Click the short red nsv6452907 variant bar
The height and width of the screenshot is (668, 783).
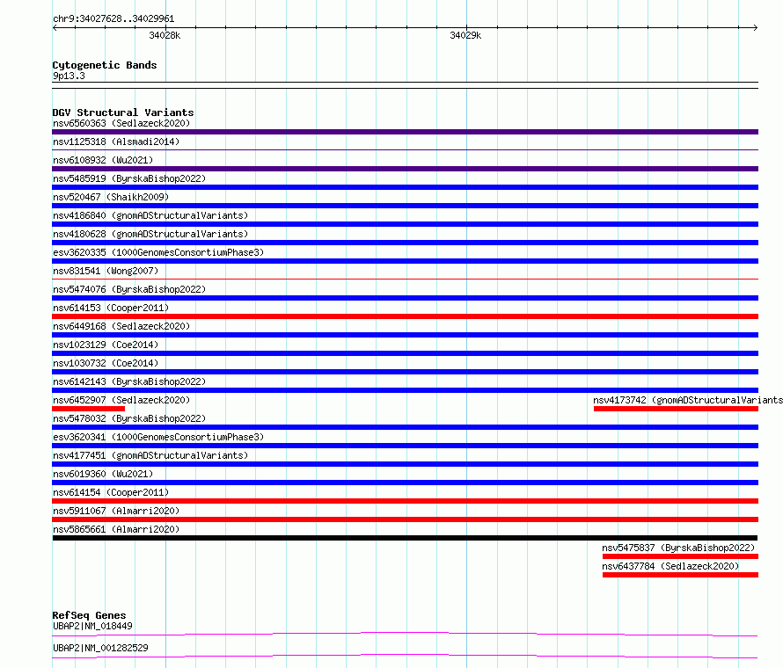click(x=88, y=409)
